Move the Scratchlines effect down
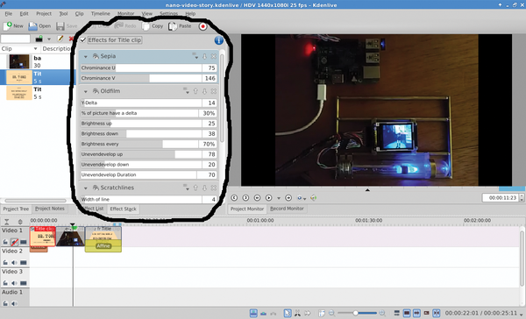 204,188
